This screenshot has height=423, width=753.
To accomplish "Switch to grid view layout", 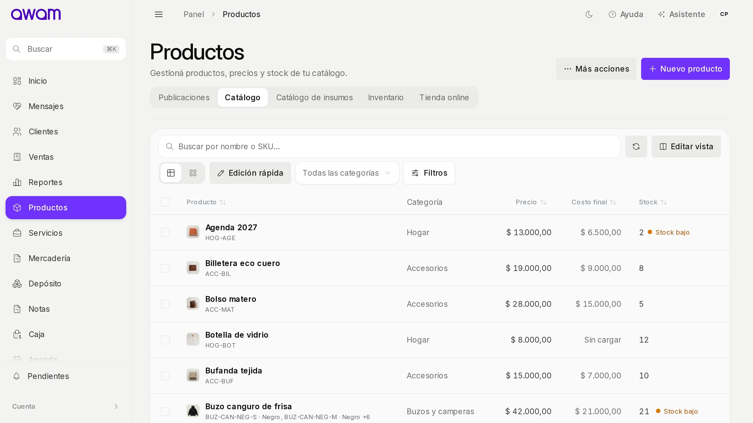I will click(193, 173).
